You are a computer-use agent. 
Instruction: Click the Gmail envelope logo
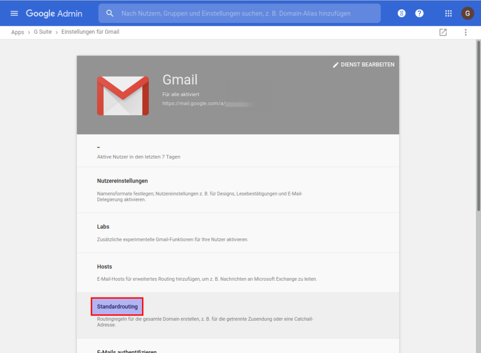pos(123,96)
